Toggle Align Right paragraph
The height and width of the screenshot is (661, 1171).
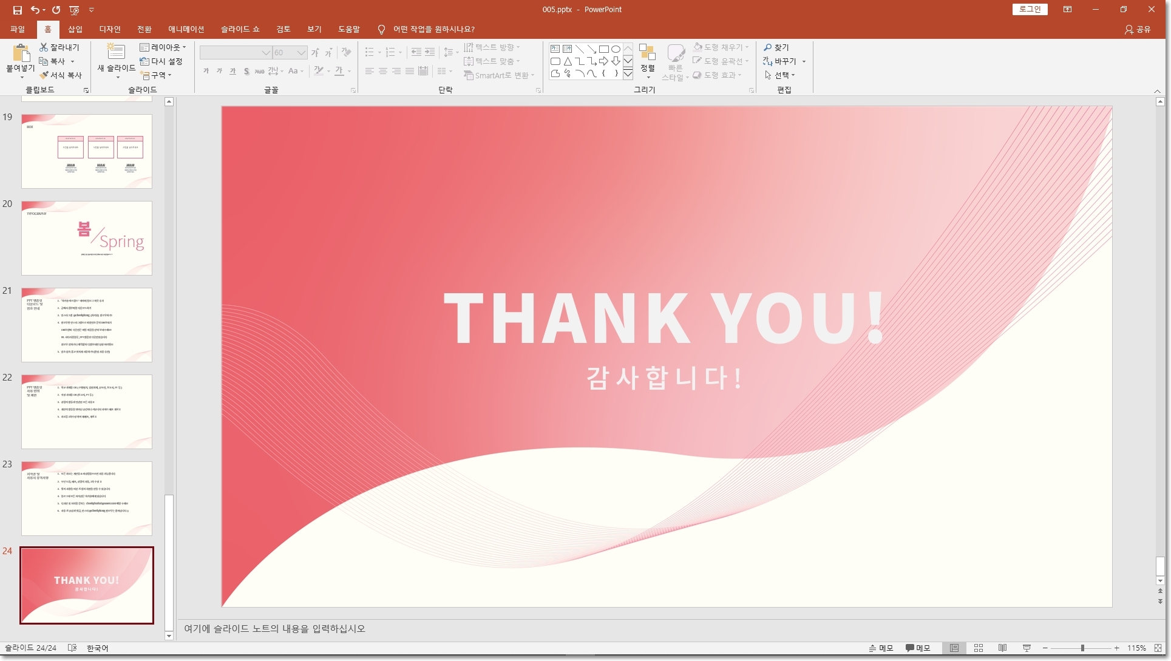(x=396, y=71)
